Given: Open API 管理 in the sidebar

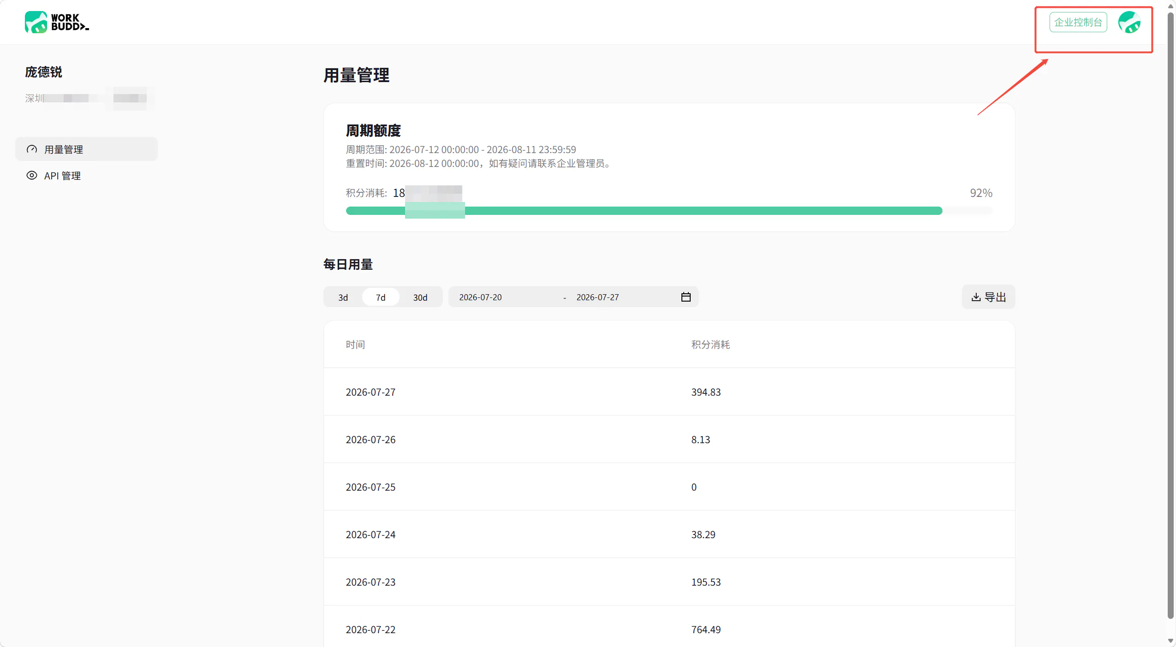Looking at the screenshot, I should point(87,175).
